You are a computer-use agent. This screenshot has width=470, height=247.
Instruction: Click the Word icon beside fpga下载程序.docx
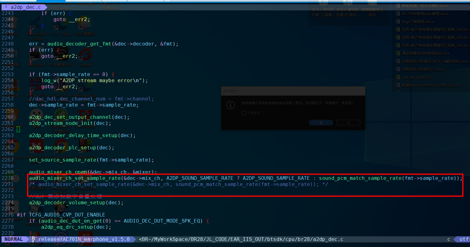pyautogui.click(x=398, y=22)
